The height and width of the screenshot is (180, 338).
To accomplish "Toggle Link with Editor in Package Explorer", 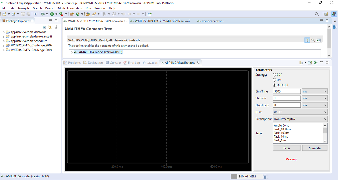I will [x=50, y=27].
